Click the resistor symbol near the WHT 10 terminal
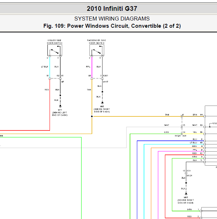Image resolution: width=217 pixels, height=219 pixels. coord(214,123)
